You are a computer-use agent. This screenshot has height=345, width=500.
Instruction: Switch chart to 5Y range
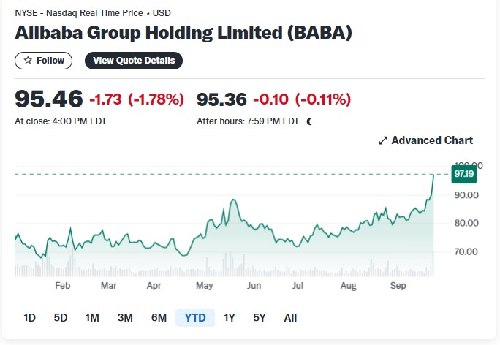tap(260, 318)
